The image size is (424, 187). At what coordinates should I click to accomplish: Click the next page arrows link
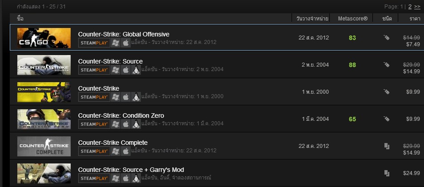pyautogui.click(x=417, y=7)
